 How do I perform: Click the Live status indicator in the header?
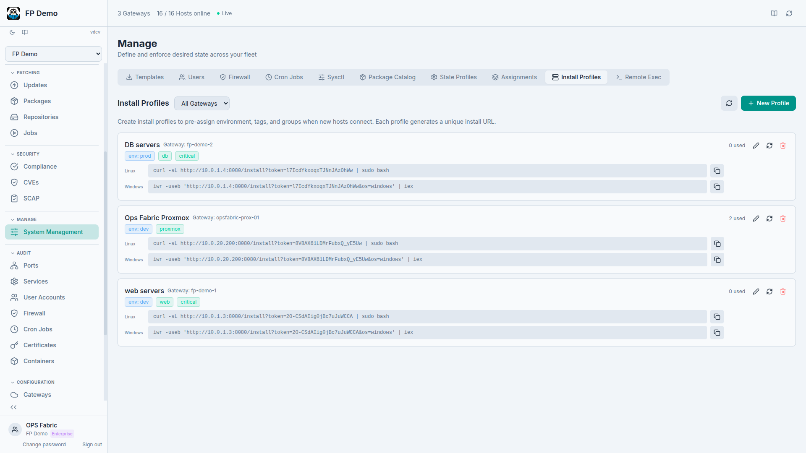(x=224, y=13)
